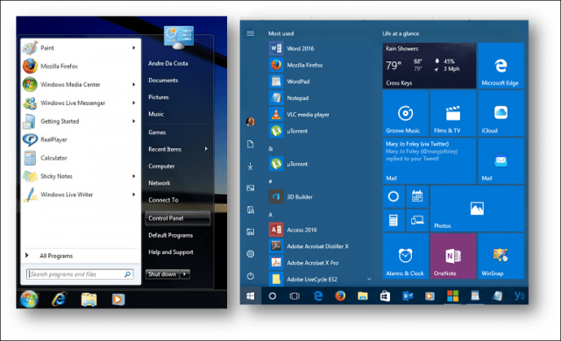Open Games from Start menu

tap(157, 132)
